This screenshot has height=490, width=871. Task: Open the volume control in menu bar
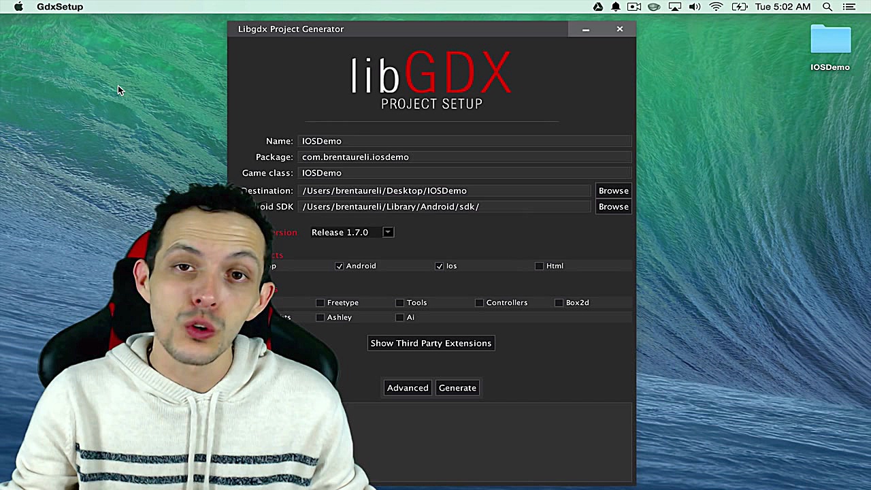(x=695, y=7)
